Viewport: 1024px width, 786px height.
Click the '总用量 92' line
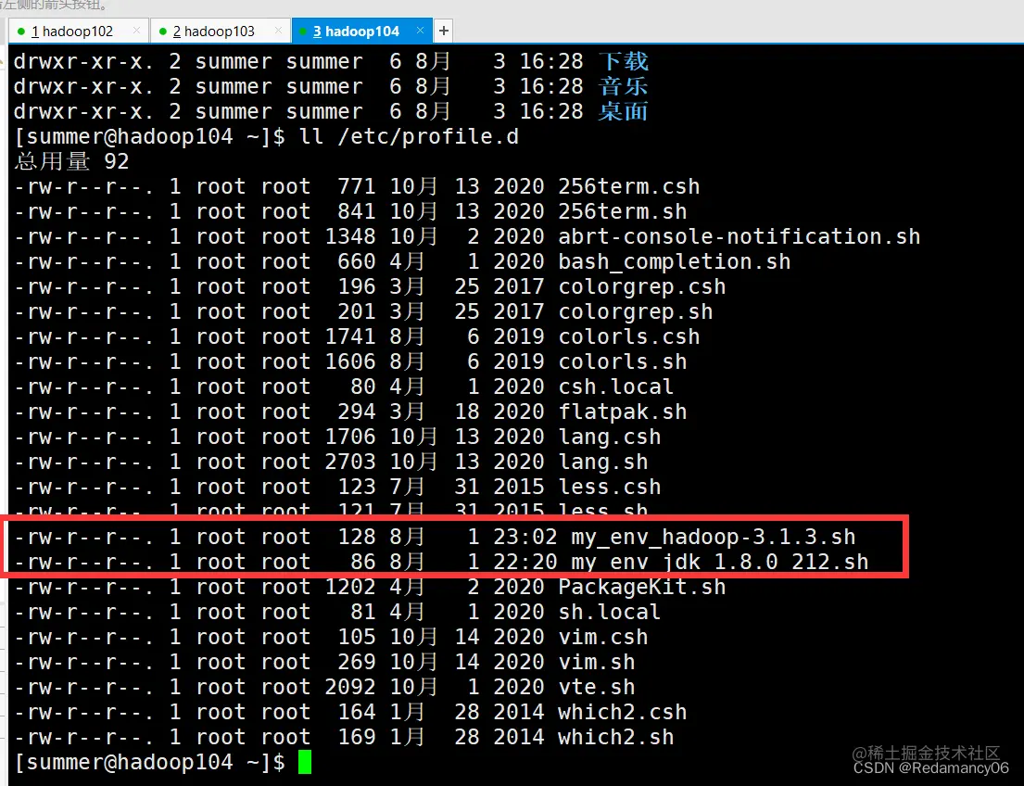click(x=71, y=161)
